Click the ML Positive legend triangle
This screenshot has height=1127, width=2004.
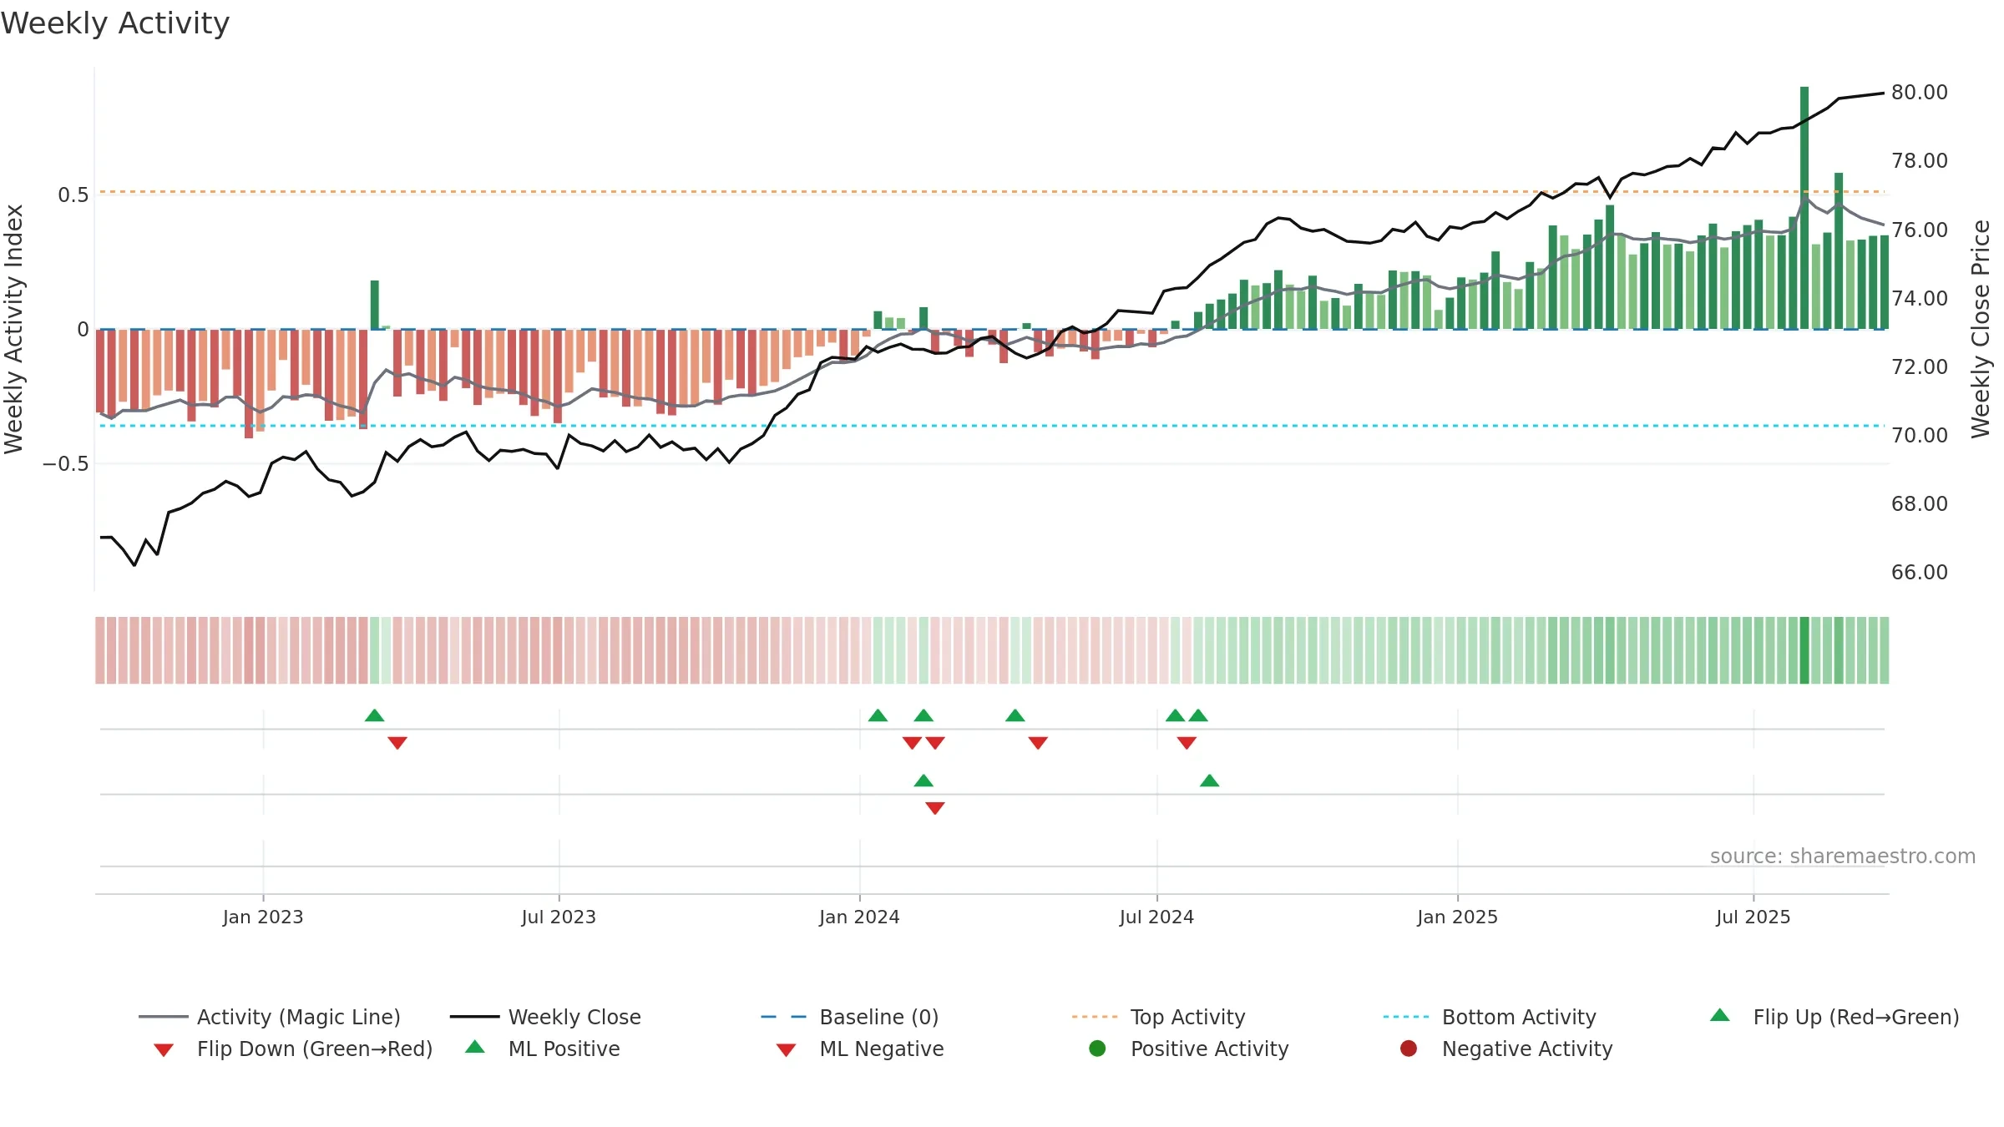click(475, 1047)
